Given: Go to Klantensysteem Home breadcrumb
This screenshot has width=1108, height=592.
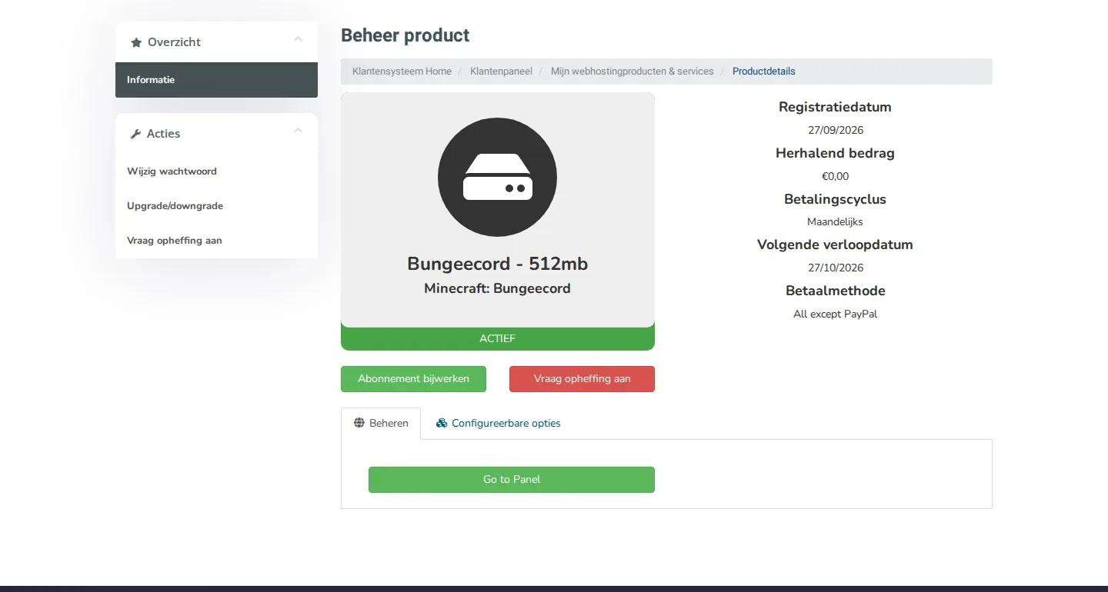Looking at the screenshot, I should [402, 72].
